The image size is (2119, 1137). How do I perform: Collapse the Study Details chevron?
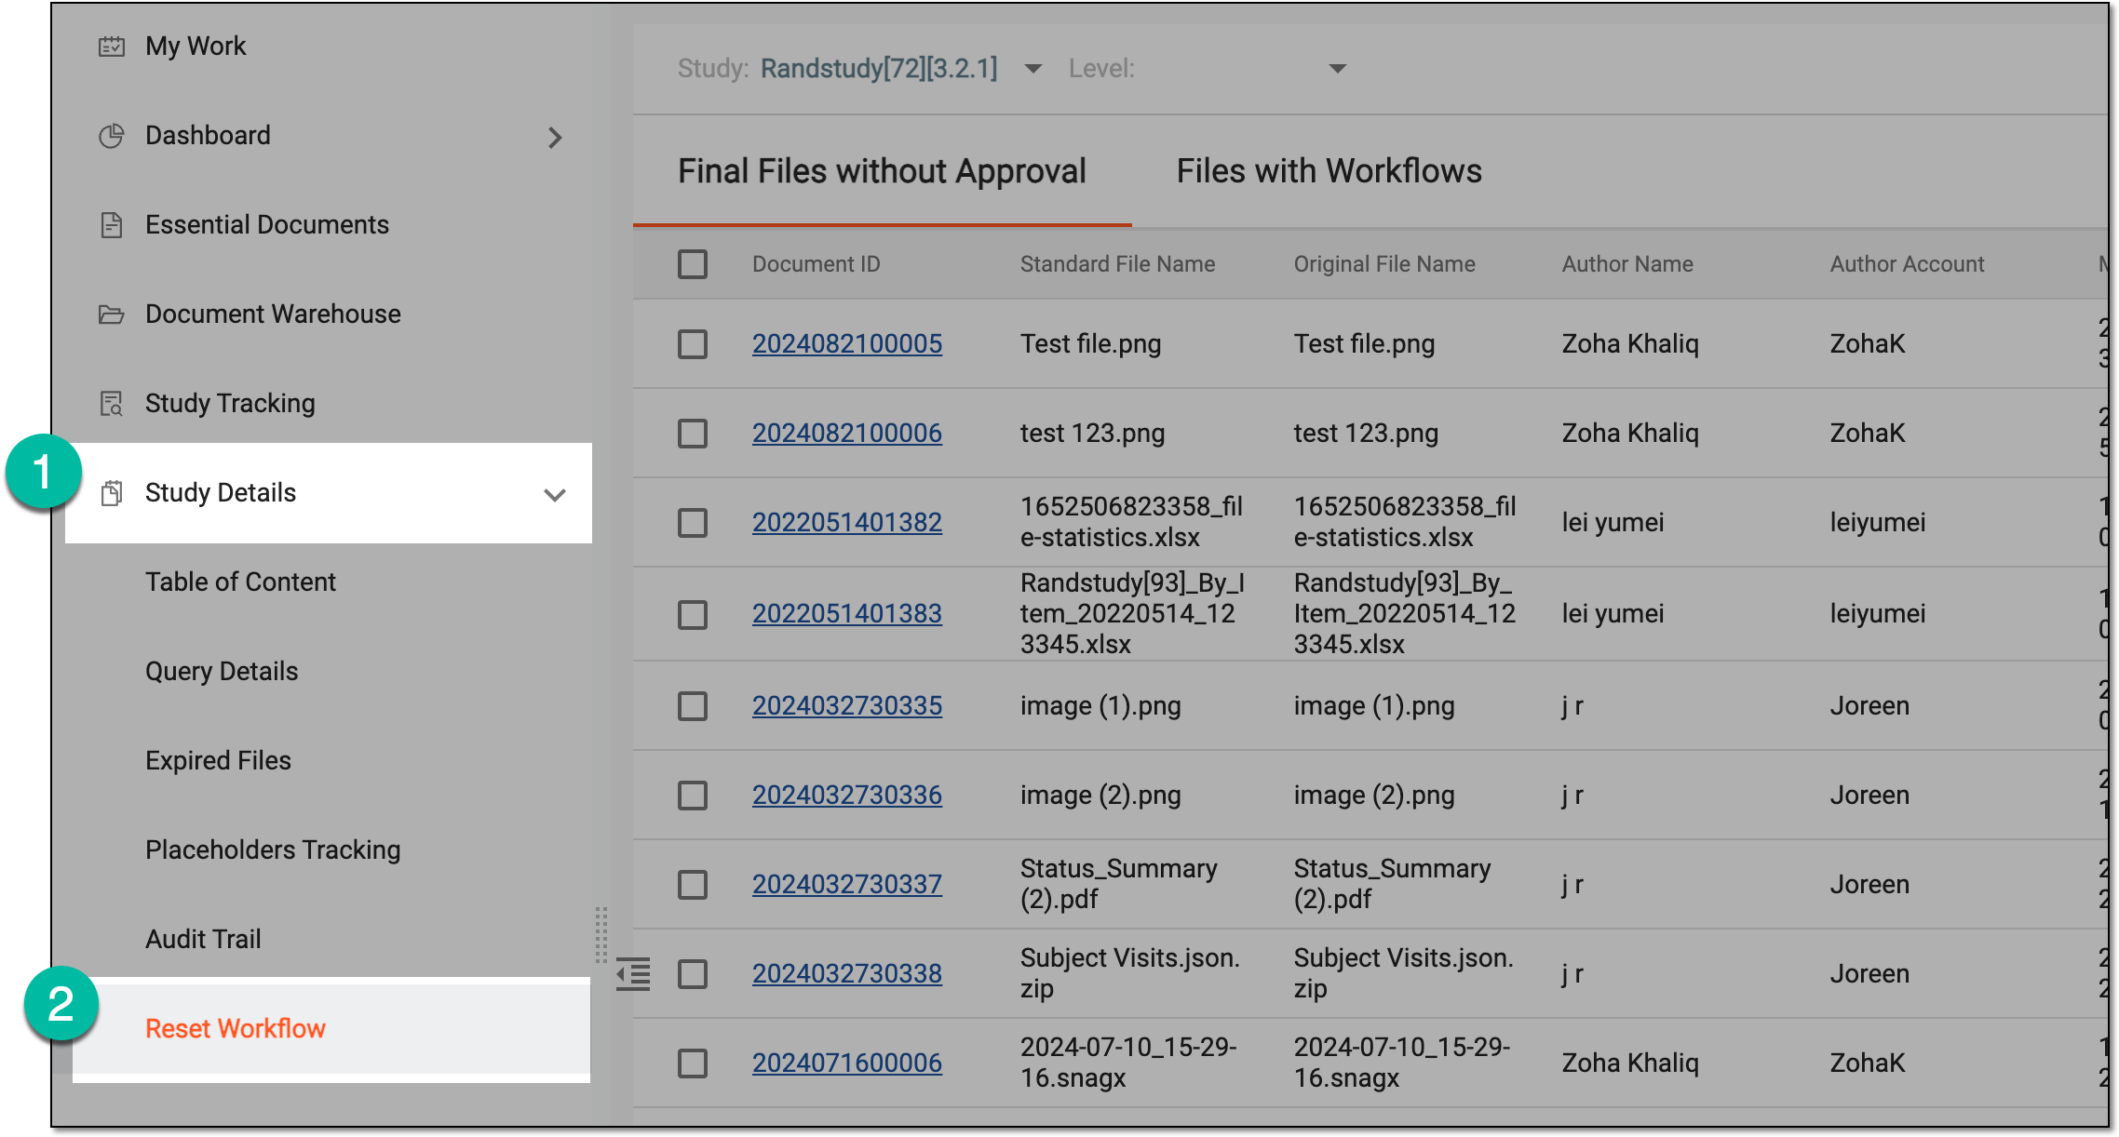[x=555, y=495]
